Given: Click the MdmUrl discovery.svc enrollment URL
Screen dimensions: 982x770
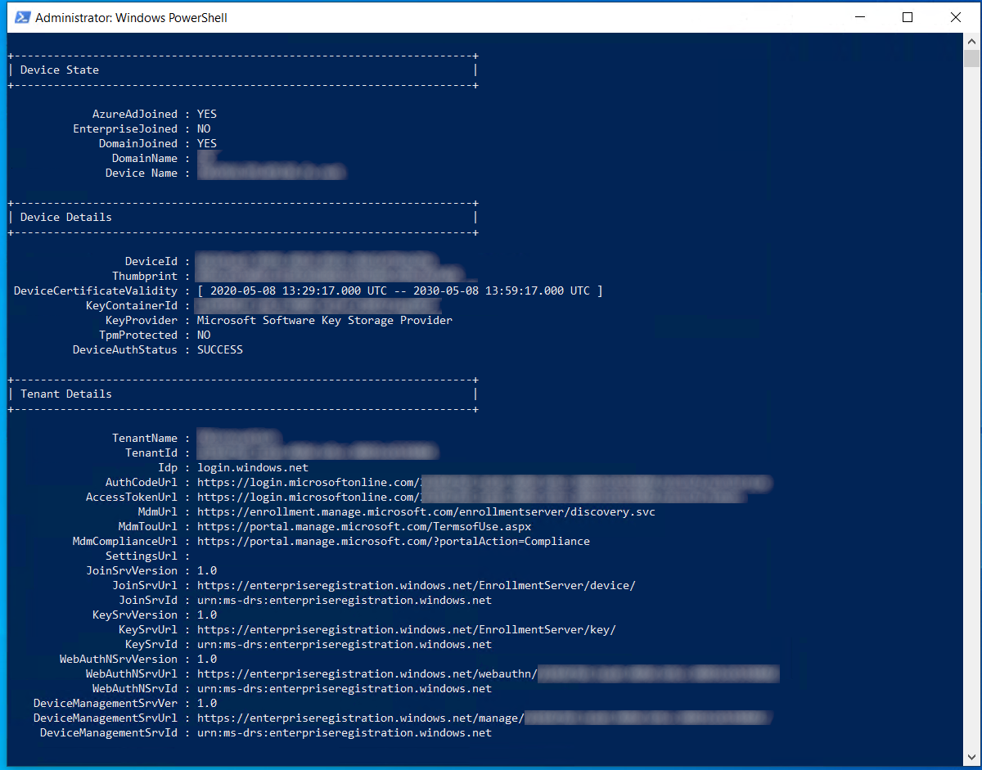Looking at the screenshot, I should point(426,512).
